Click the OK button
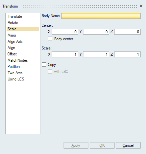This screenshot has width=146, height=154. pos(102,145)
